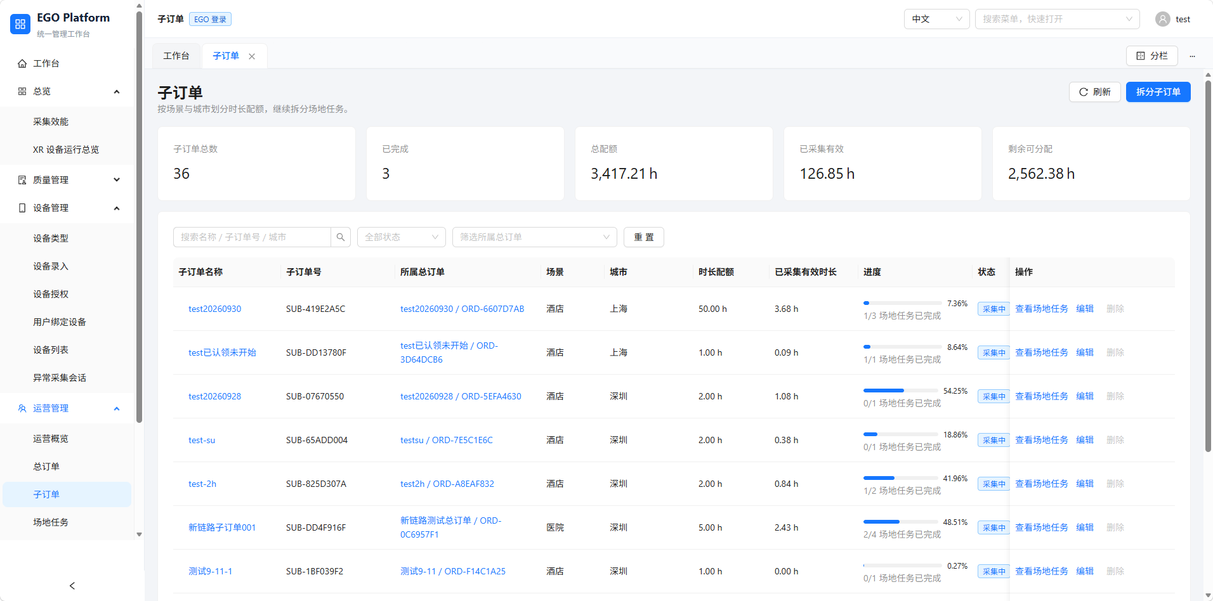This screenshot has height=601, width=1213.
Task: Expand the 质量管理 menu section chevron
Action: click(x=117, y=180)
